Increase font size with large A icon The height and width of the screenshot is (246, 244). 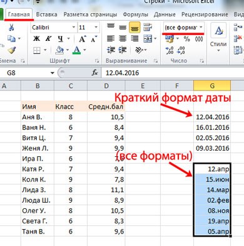coord(83,39)
